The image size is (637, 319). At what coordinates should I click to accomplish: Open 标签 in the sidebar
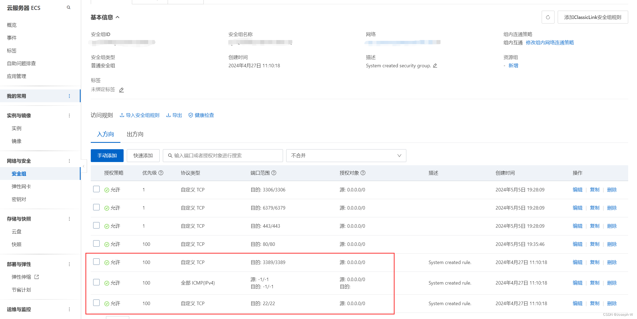click(x=12, y=50)
